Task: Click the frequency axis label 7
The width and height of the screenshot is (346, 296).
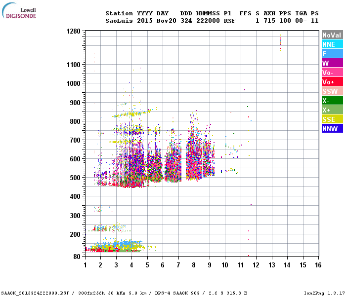Action: 178,265
